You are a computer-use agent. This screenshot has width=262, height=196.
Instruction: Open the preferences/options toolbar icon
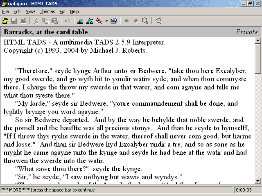[x=114, y=20]
